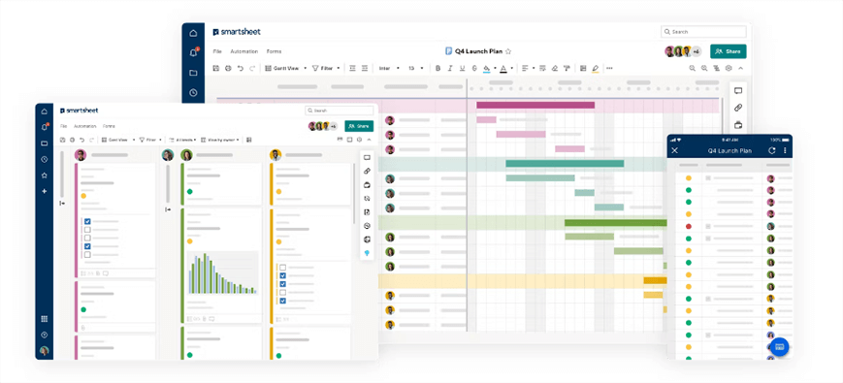The height and width of the screenshot is (383, 843).
Task: Undo last action in Gantt window toolbar
Action: [x=240, y=68]
